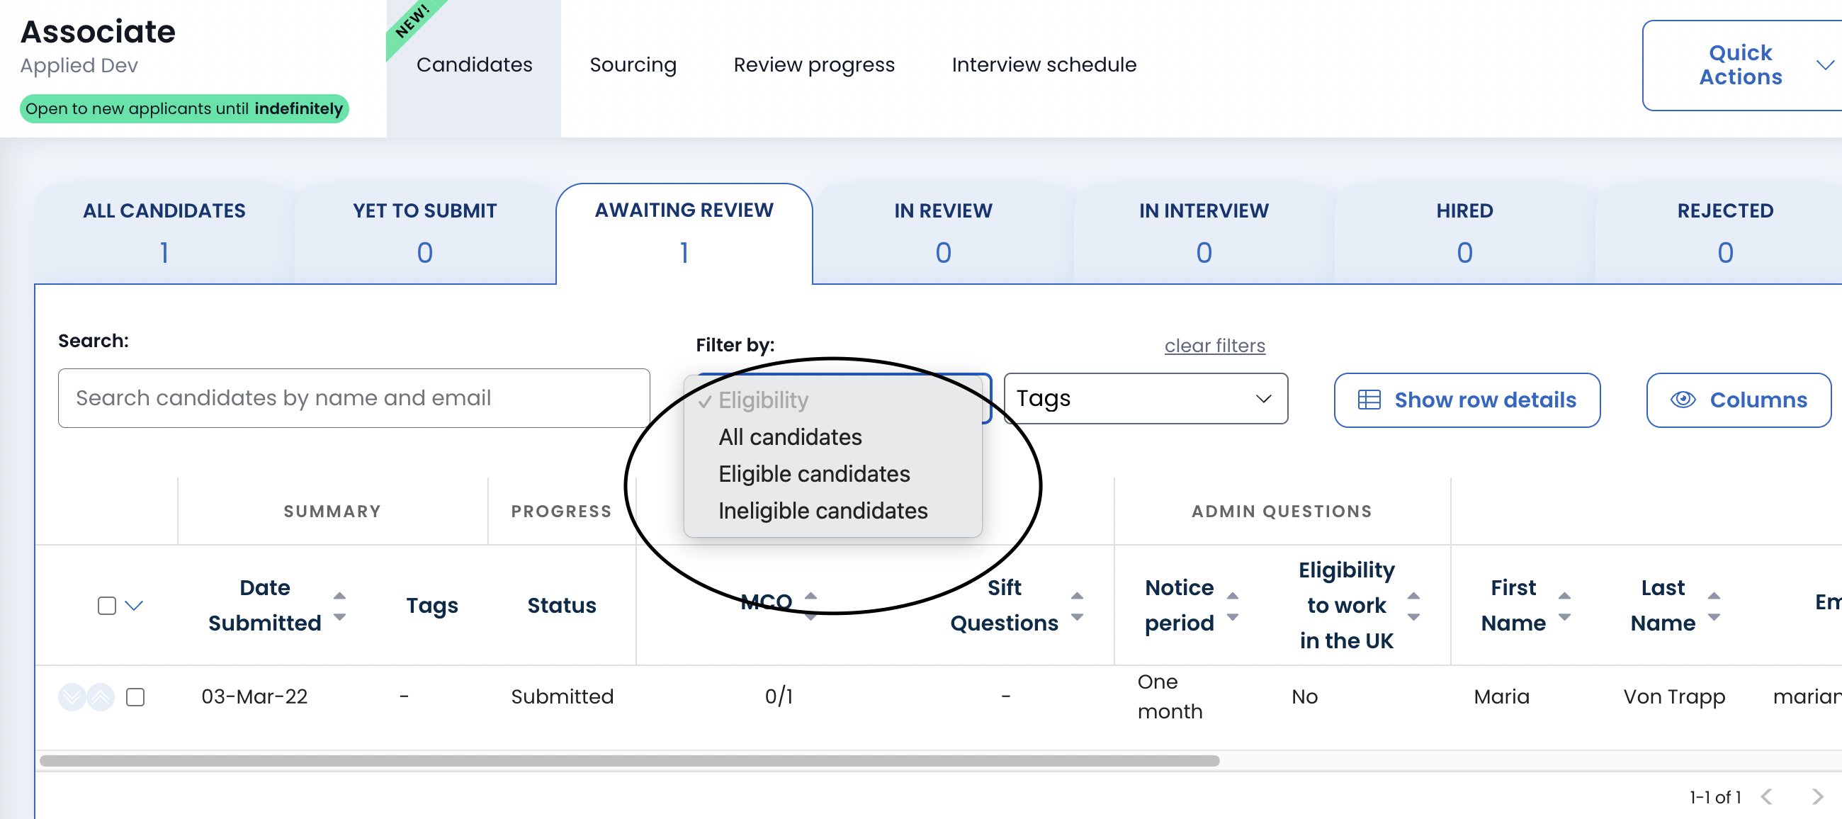Click the chevron-up circle icon in Maria's row

(x=101, y=696)
